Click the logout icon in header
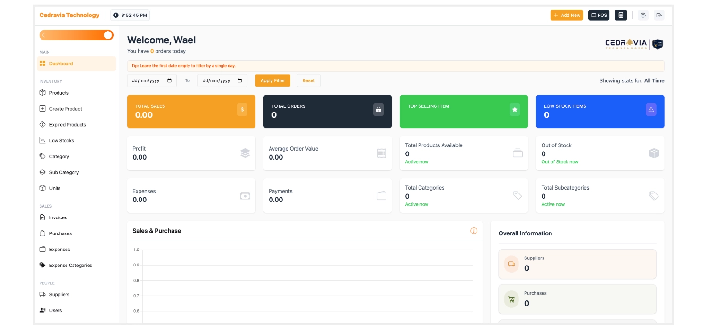The height and width of the screenshot is (330, 707). click(x=659, y=15)
